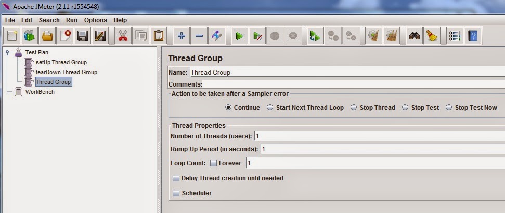Open the Search menu
This screenshot has height=213, width=505.
[49, 20]
